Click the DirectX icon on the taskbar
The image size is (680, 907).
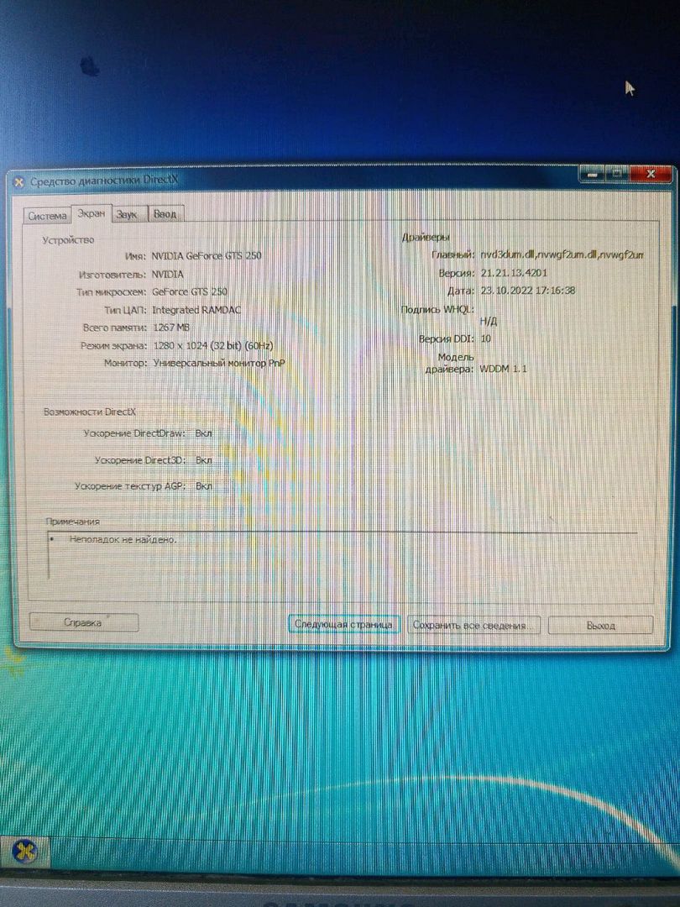[27, 852]
